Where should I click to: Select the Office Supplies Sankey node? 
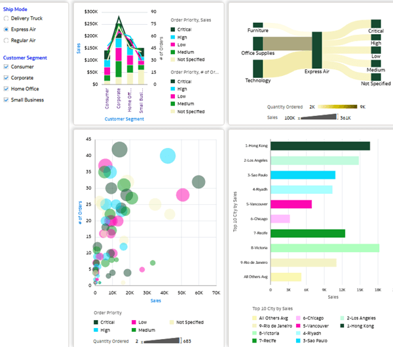pyautogui.click(x=258, y=44)
